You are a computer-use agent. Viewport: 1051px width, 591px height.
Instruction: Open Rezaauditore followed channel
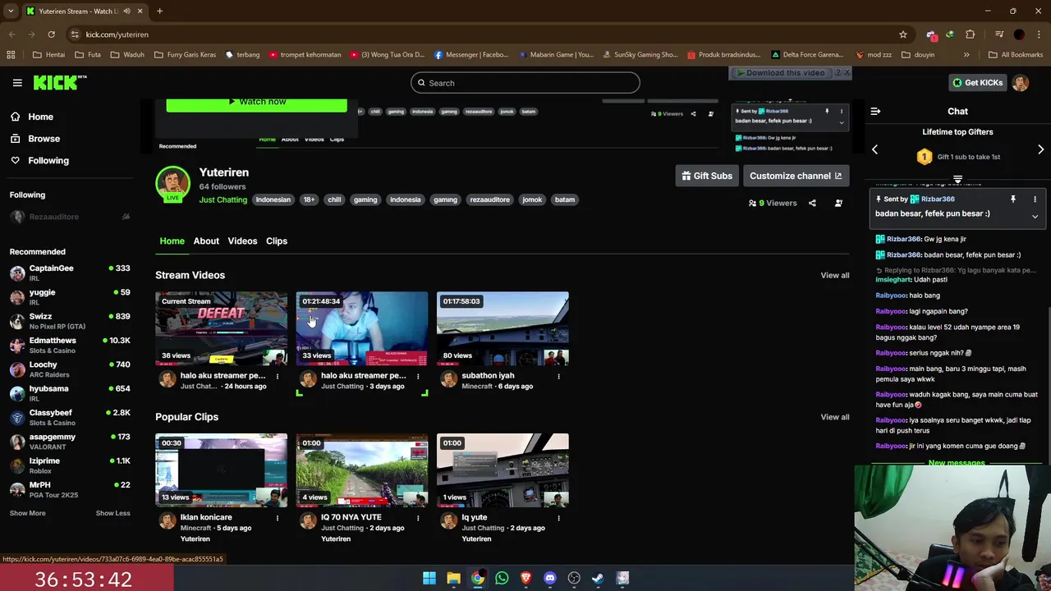(70, 217)
